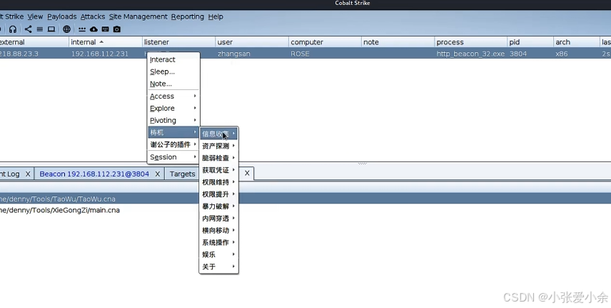Viewport: 611px width, 308px height.
Task: Open the web log globe icon
Action: (x=66, y=29)
